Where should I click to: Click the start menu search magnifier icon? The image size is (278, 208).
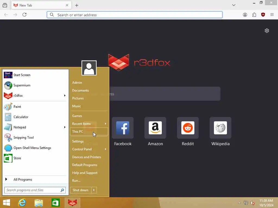62,190
